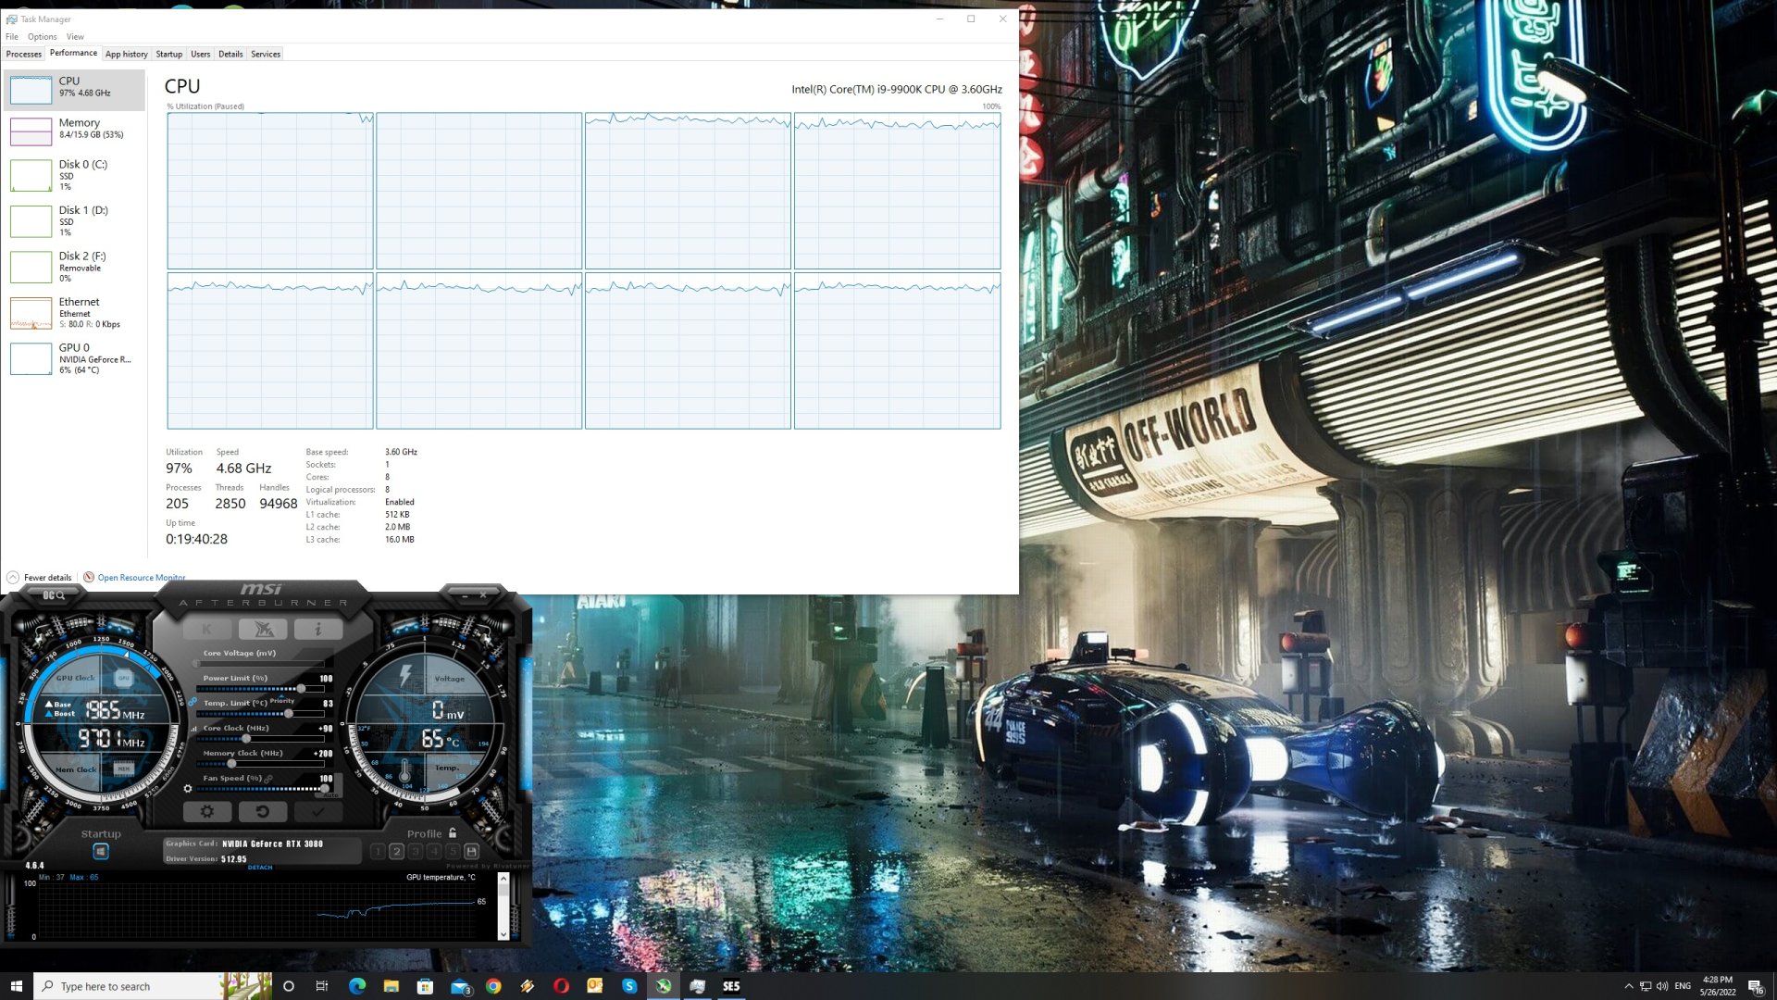Open the Options menu in Task Manager
Viewport: 1777px width, 1000px height.
coord(42,36)
